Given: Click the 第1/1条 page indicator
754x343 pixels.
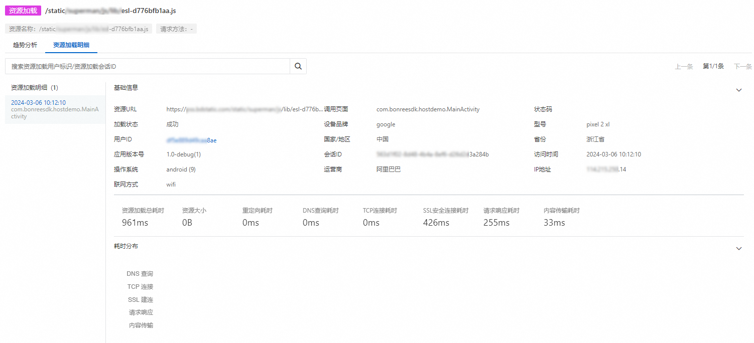Looking at the screenshot, I should click(x=713, y=66).
